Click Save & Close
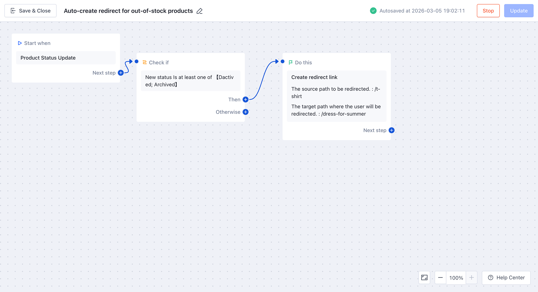 tap(31, 11)
